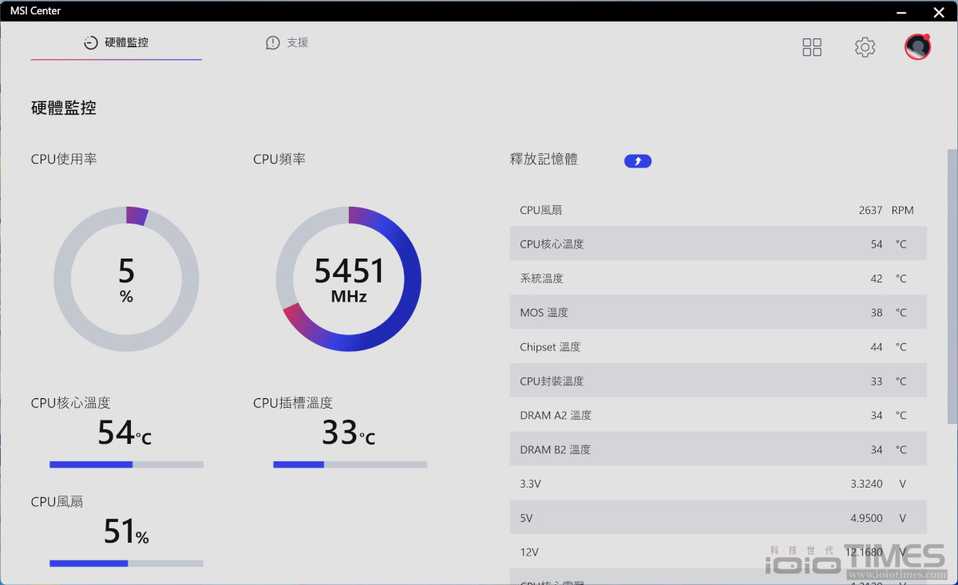Select the CPU封裝溫度 row
This screenshot has width=958, height=585.
(718, 381)
